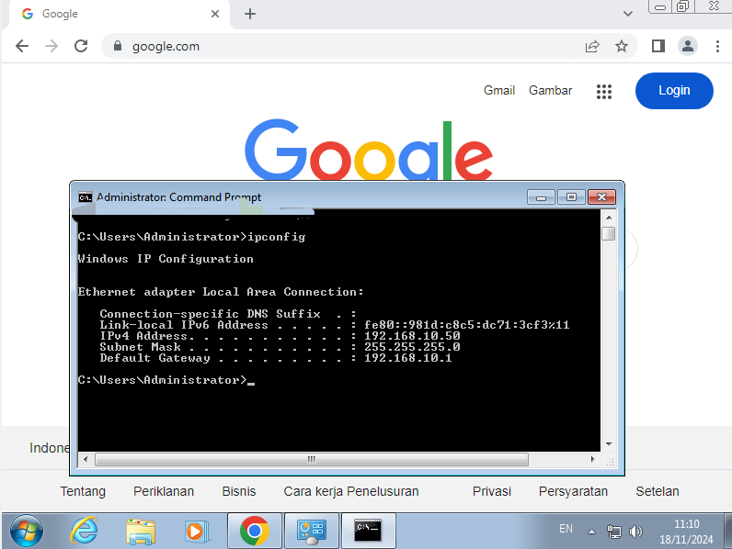Screen dimensions: 732x549
Task: Minimize the Command Prompt window
Action: click(541, 197)
